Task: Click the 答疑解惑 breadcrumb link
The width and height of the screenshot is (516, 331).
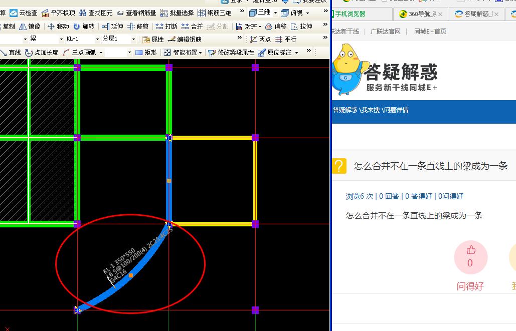Action: click(345, 110)
